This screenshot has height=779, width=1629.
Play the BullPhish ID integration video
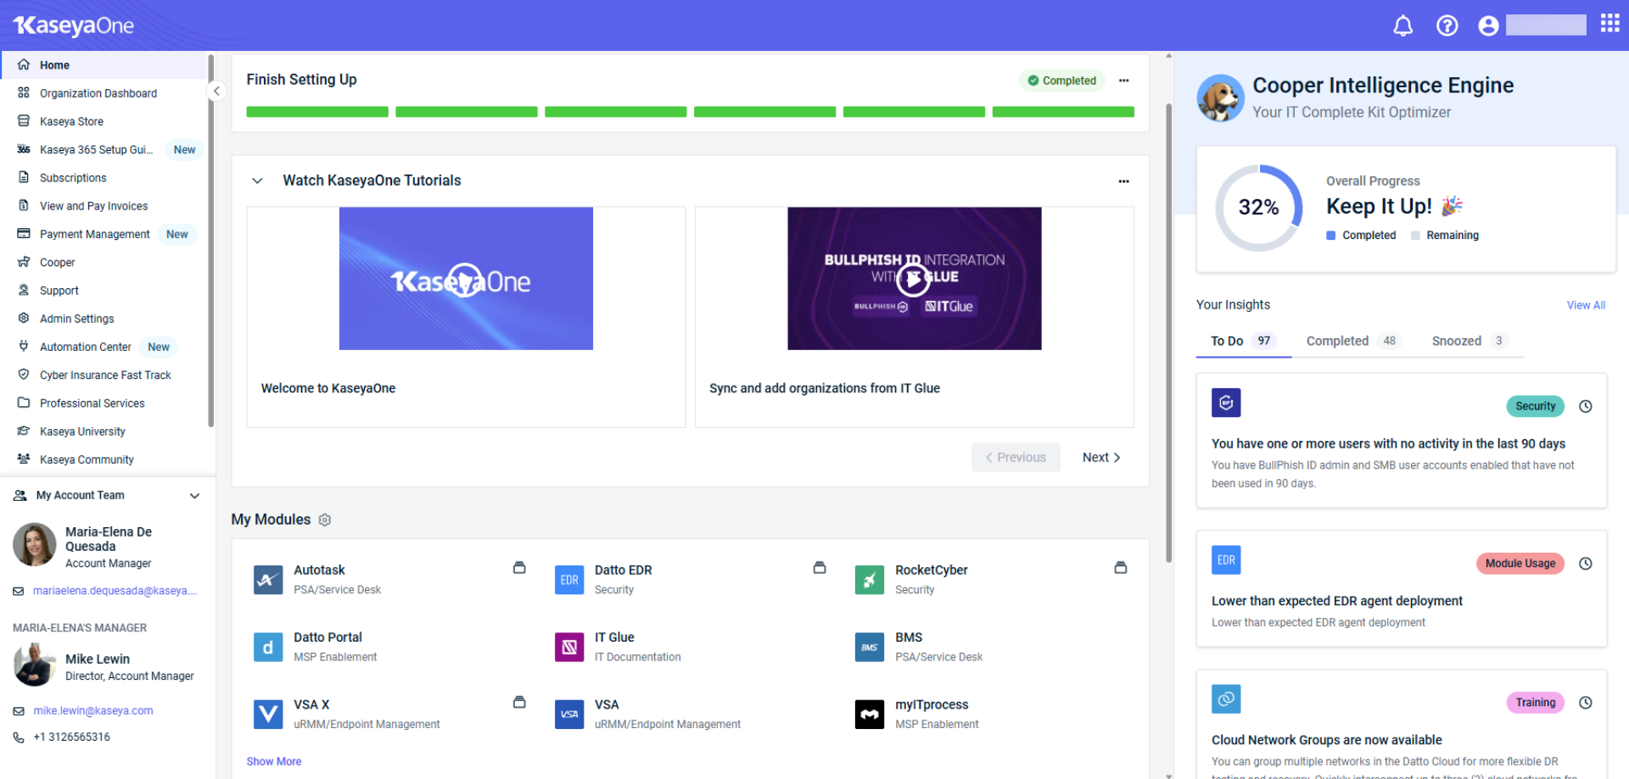point(914,279)
